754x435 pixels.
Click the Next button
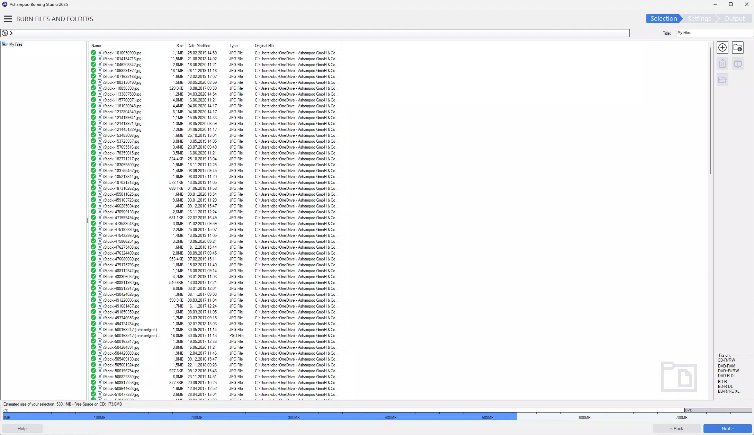(727, 429)
